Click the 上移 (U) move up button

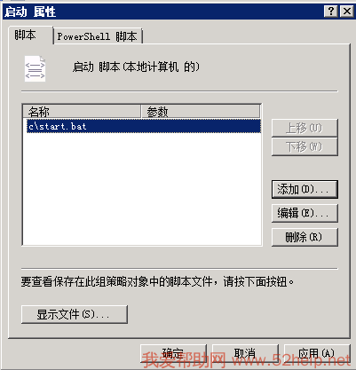coord(305,128)
